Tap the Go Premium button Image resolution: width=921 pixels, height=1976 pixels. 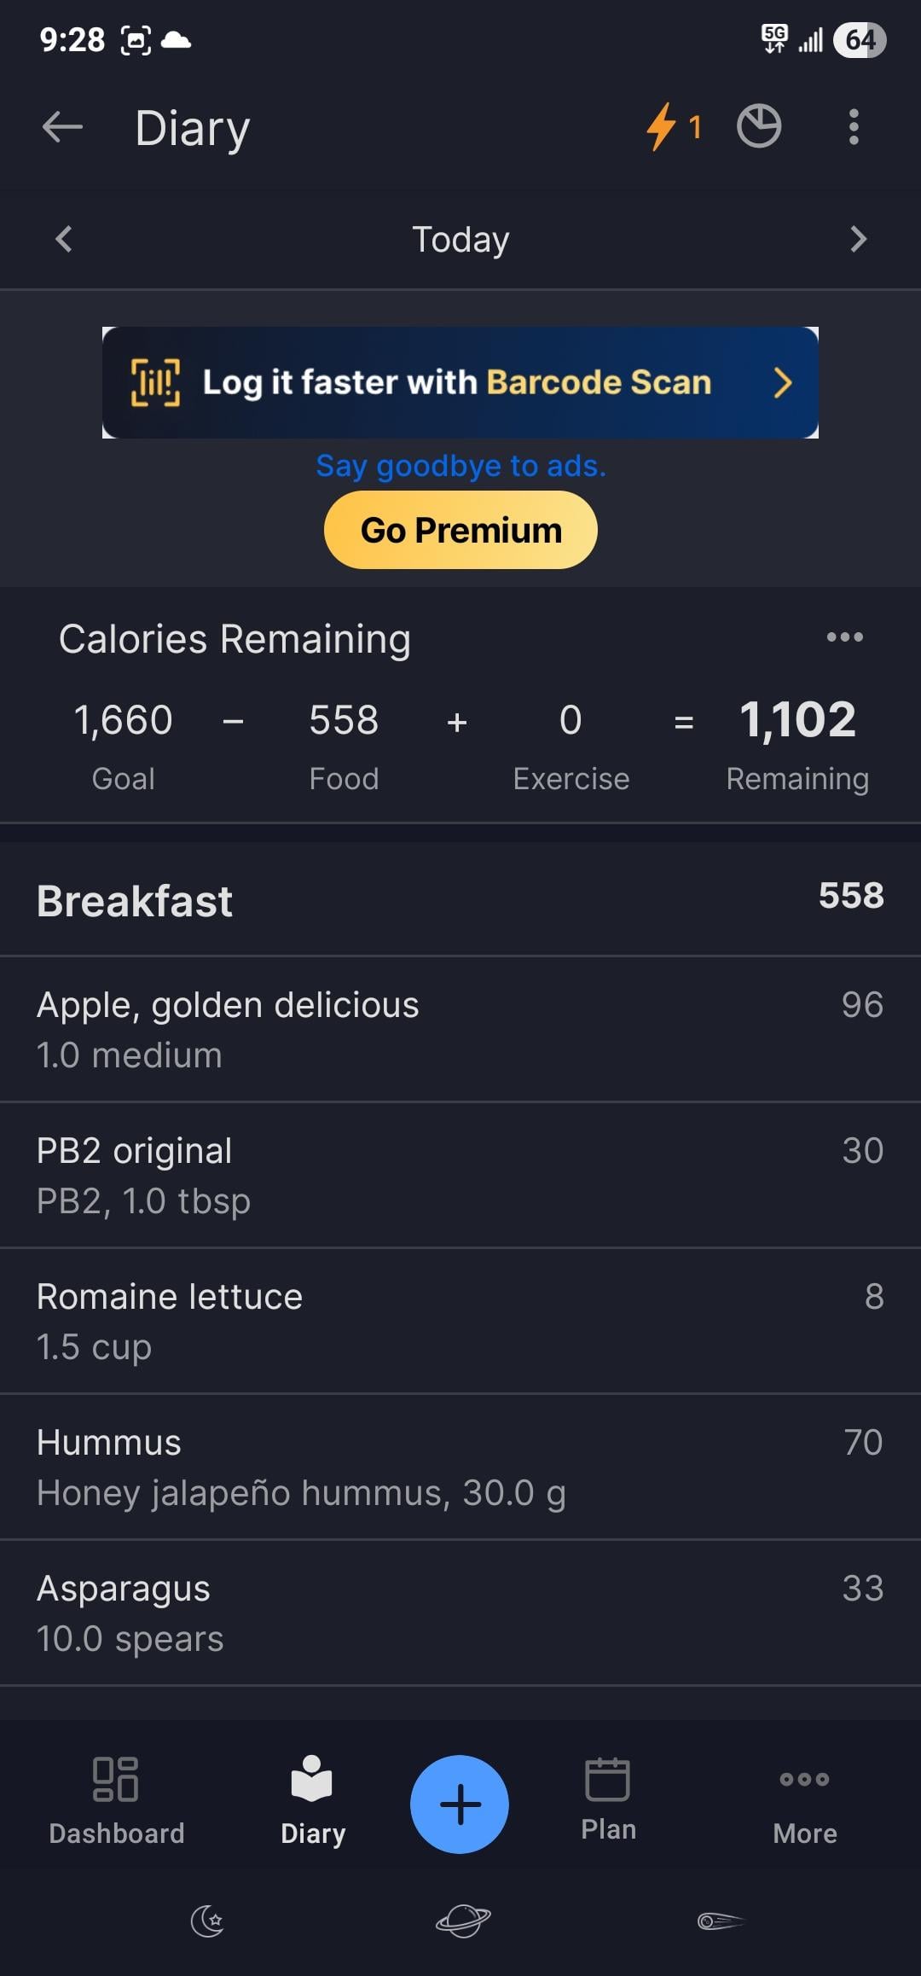coord(460,530)
